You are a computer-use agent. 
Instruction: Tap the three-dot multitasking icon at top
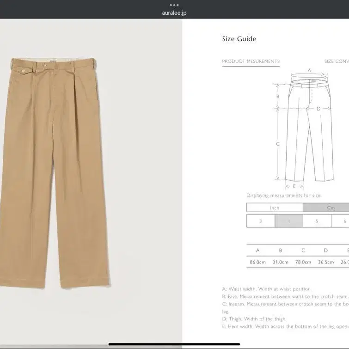tap(174, 5)
